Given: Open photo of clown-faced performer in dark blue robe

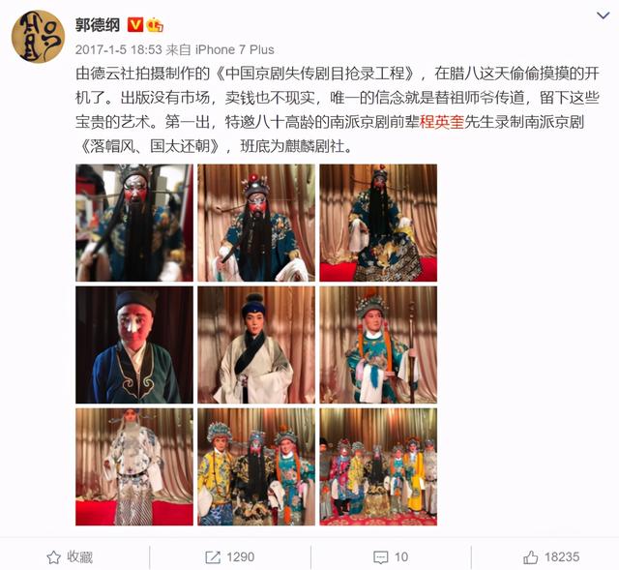Looking at the screenshot, I should 134,345.
